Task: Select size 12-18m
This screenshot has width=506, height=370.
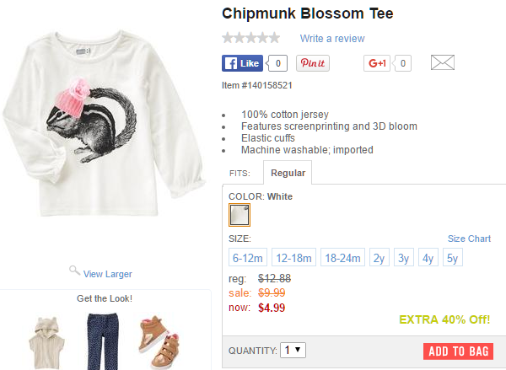Action: [294, 258]
